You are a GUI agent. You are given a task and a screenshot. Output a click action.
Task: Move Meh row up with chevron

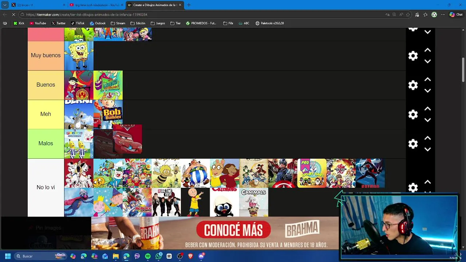pos(428,109)
